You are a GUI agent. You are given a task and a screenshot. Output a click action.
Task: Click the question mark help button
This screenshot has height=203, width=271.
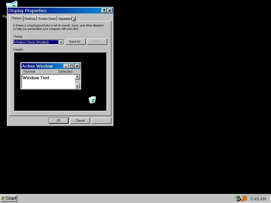click(x=104, y=11)
